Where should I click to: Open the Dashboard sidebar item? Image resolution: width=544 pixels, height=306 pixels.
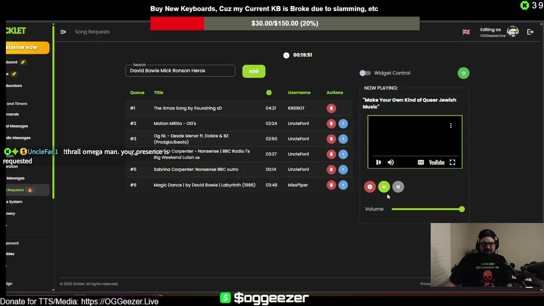[16, 62]
